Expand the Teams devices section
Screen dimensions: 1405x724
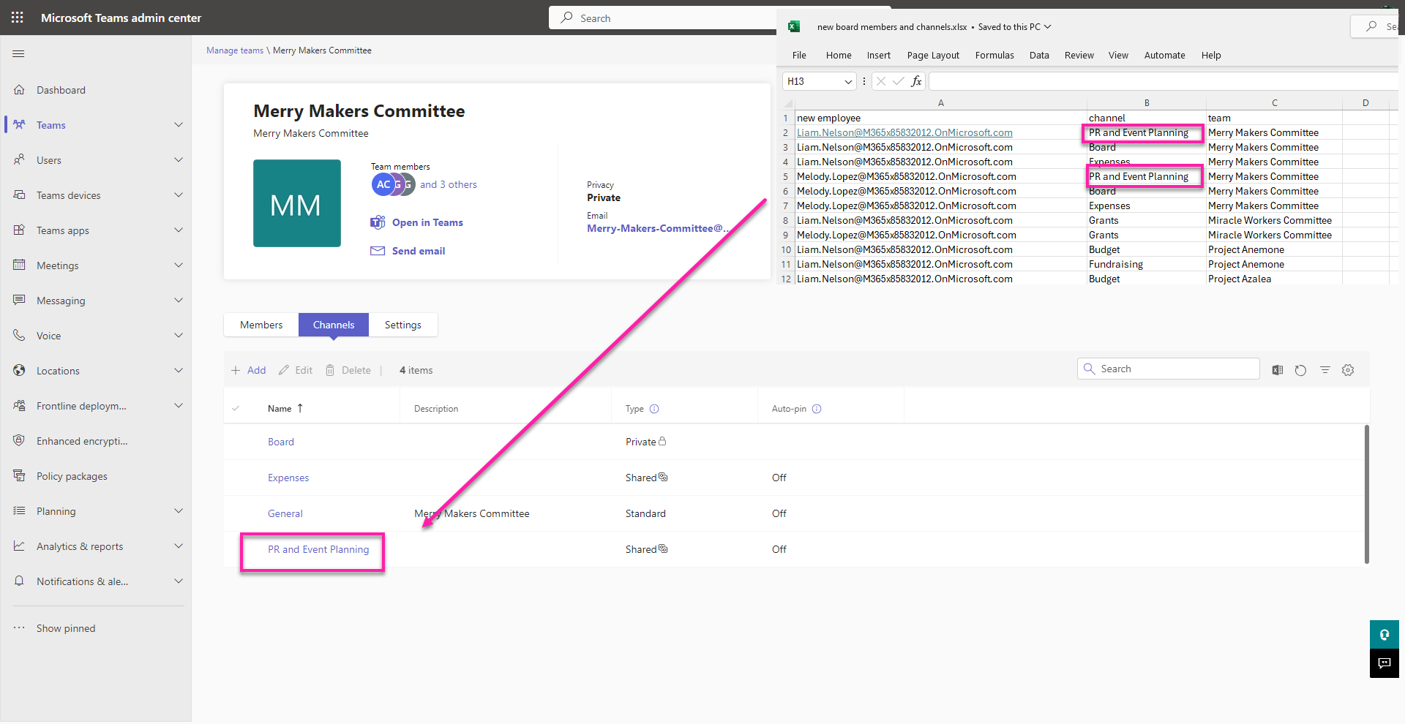[179, 195]
